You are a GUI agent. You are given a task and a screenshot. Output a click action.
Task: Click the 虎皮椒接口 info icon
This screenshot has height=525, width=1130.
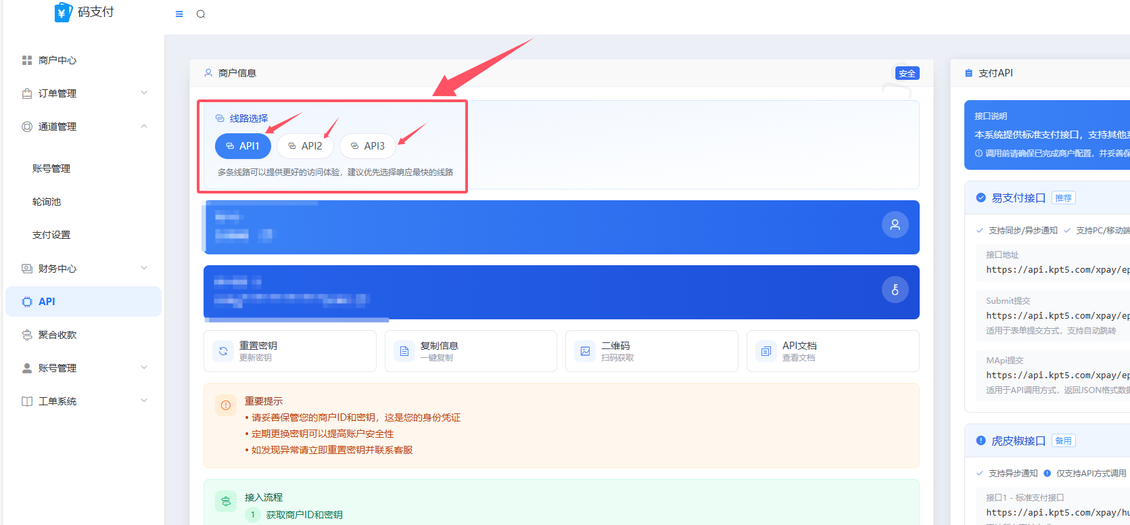[981, 440]
